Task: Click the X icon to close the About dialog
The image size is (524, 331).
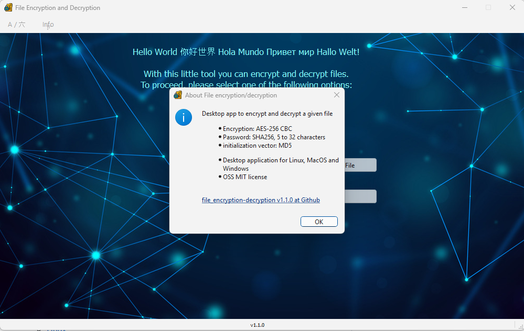Action: [336, 95]
